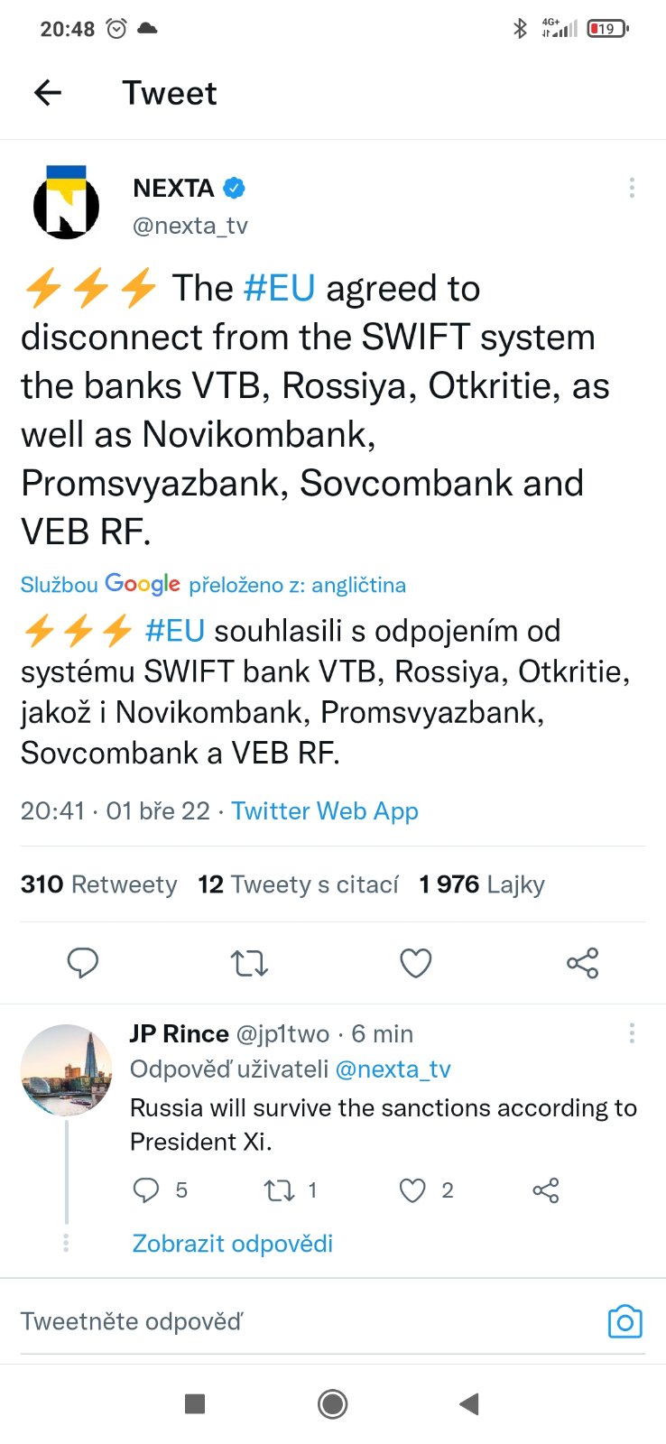The width and height of the screenshot is (666, 1444).
Task: View the 12 Tweety s citací
Action: click(298, 884)
